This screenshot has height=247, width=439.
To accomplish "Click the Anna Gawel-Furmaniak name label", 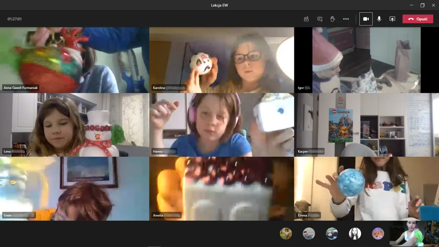I will [x=21, y=88].
